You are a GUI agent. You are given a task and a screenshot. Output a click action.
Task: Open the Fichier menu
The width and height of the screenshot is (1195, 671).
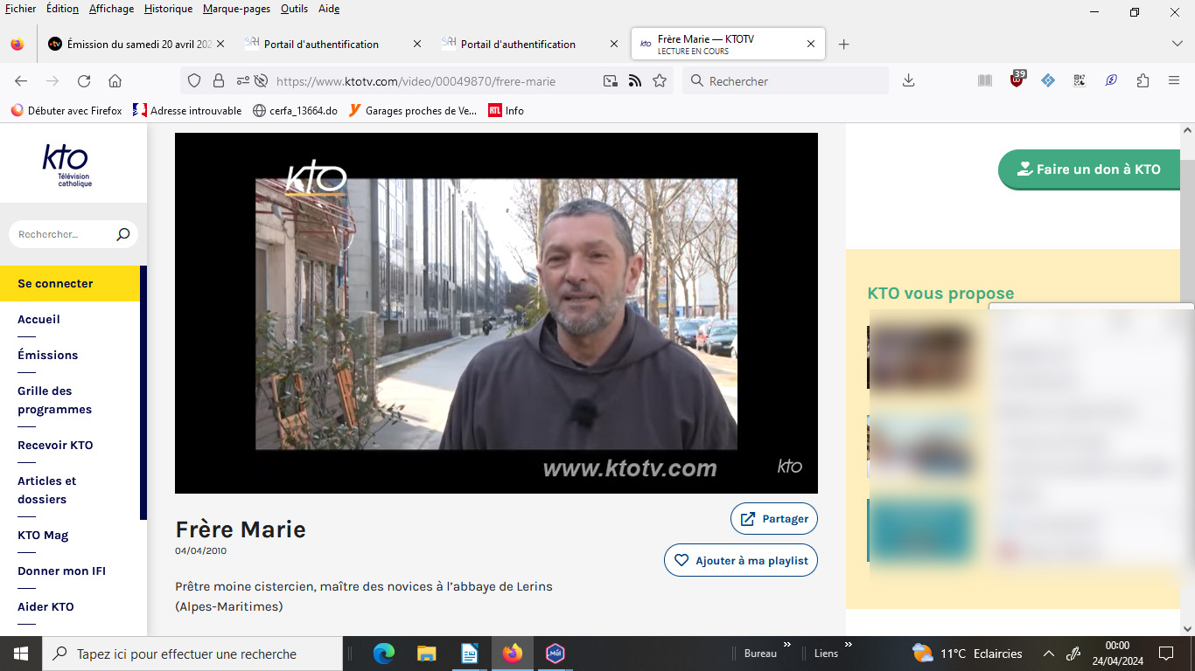20,9
